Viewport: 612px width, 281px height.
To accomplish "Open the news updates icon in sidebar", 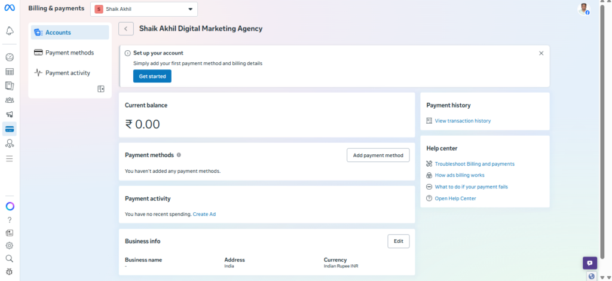I will click(10, 233).
